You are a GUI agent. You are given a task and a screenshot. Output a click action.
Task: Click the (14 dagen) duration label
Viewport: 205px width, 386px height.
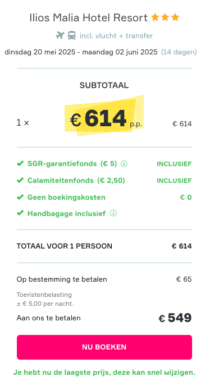pos(179,52)
